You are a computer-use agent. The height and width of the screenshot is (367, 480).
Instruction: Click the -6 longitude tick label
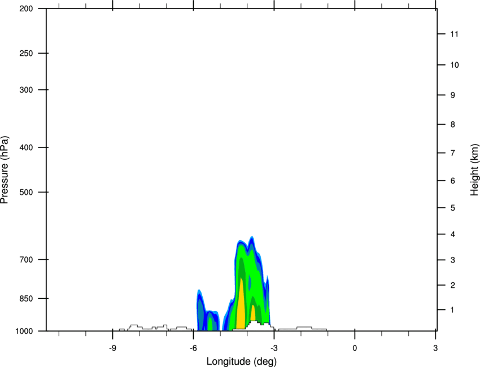[x=193, y=348]
